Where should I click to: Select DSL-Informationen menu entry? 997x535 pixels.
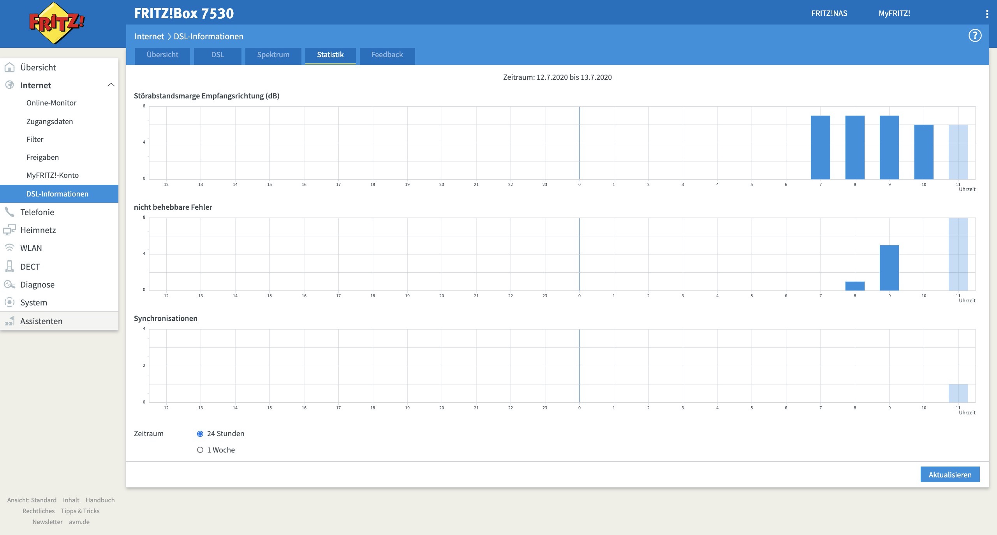(59, 194)
